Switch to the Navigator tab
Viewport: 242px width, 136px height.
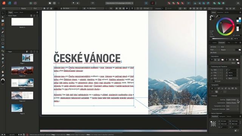tap(222, 117)
